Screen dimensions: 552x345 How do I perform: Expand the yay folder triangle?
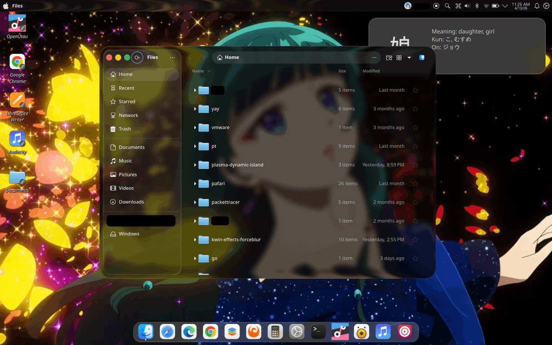click(x=195, y=109)
